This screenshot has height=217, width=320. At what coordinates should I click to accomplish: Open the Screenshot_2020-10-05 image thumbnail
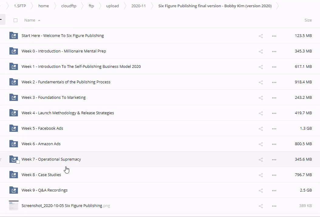tap(13, 205)
